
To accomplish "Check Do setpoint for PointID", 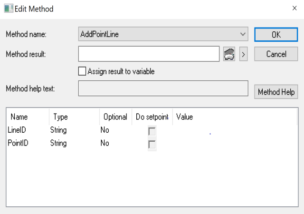I will pos(152,145).
